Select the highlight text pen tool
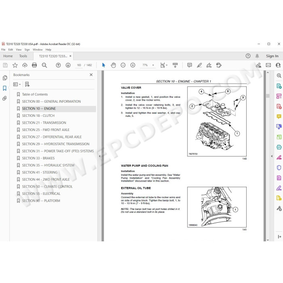 (x=199, y=65)
